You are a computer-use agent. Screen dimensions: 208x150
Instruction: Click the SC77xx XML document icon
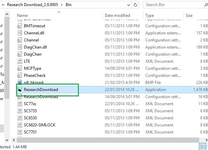tap(20, 104)
